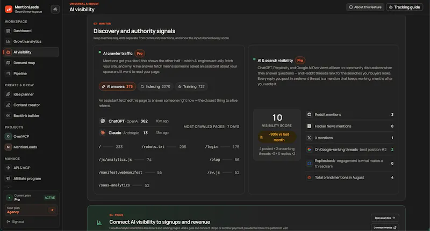Click the Connect AI visibility chart icon
This screenshot has width=430, height=231.
[99, 223]
